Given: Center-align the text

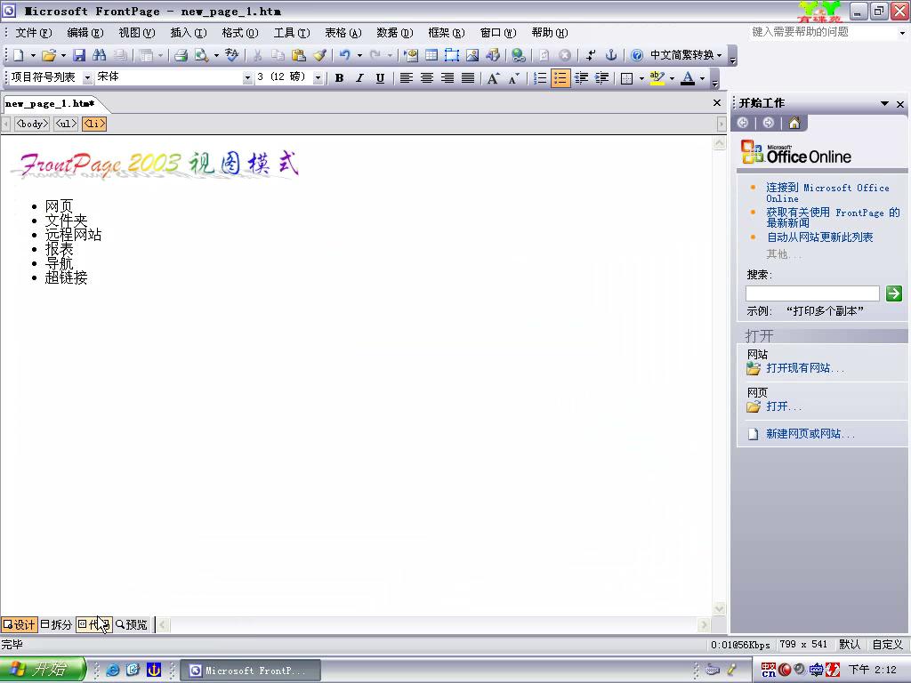Looking at the screenshot, I should (426, 78).
